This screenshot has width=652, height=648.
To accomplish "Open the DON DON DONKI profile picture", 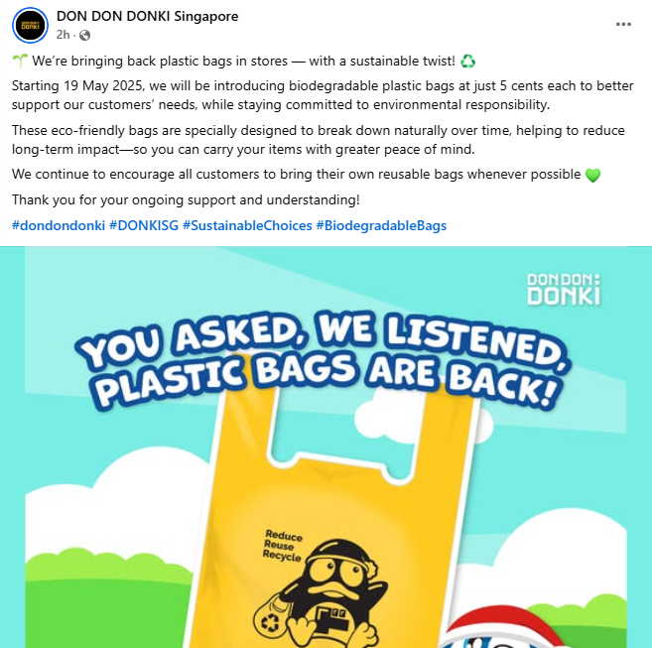I will 30,25.
